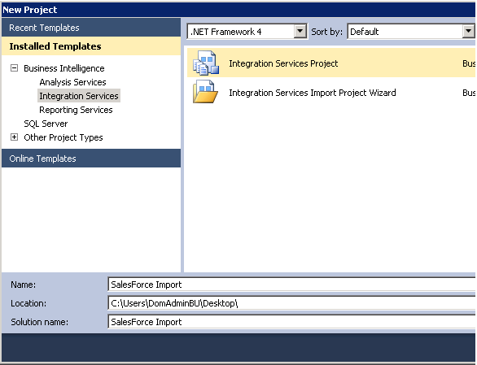Open the Online Templates section

coord(91,158)
